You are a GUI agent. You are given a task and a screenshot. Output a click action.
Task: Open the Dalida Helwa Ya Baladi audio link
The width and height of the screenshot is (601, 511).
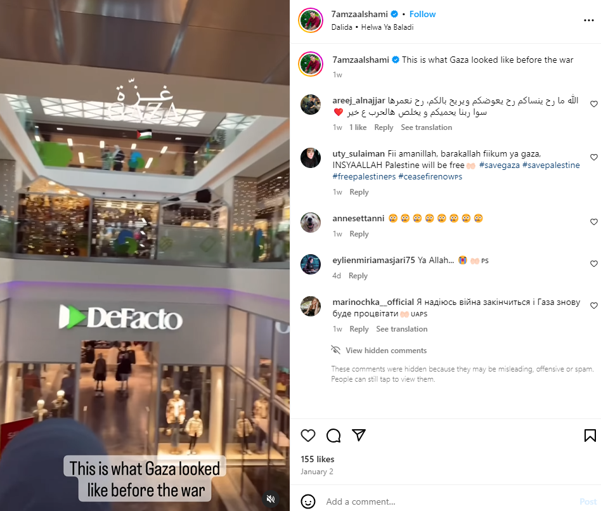(x=372, y=27)
